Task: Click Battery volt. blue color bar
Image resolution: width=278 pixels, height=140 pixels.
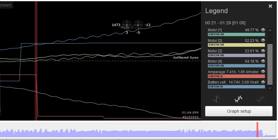Action: point(236,87)
